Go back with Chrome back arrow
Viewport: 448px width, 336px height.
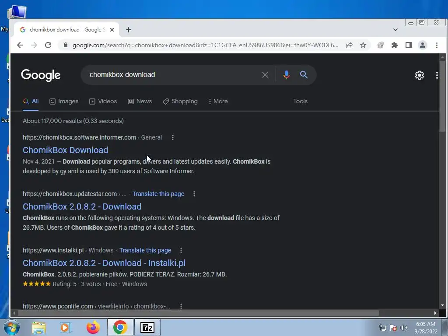click(20, 45)
